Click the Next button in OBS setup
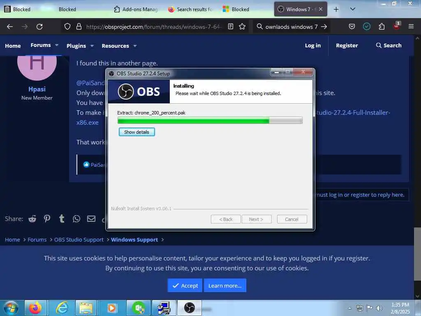 257,219
